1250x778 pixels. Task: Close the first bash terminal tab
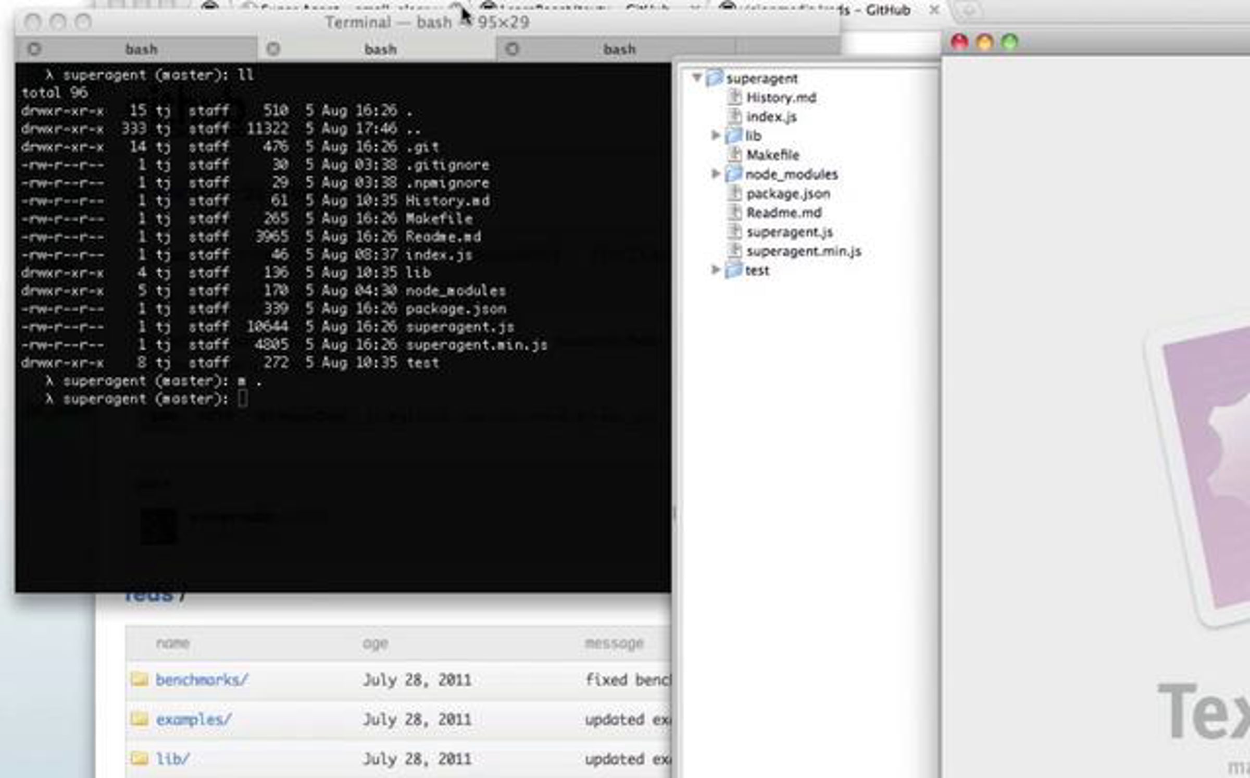click(34, 49)
